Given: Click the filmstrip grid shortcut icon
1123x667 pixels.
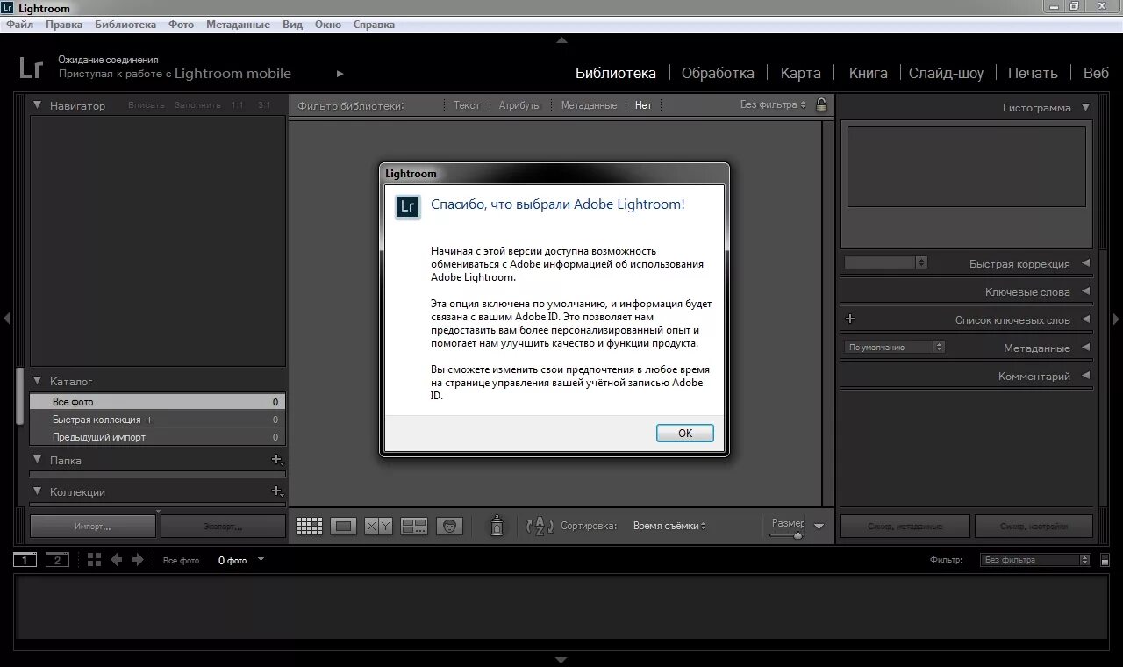Looking at the screenshot, I should pyautogui.click(x=95, y=559).
